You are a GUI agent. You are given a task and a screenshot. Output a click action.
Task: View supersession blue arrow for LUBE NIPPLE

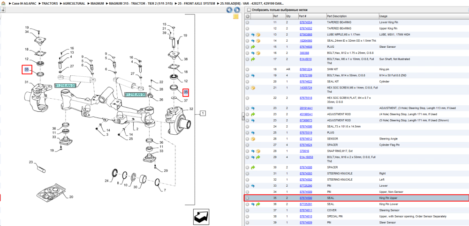(253, 35)
